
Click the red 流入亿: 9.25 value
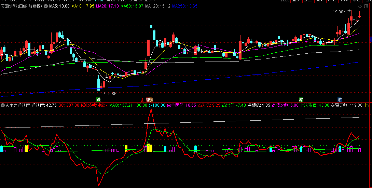[x=209, y=105]
